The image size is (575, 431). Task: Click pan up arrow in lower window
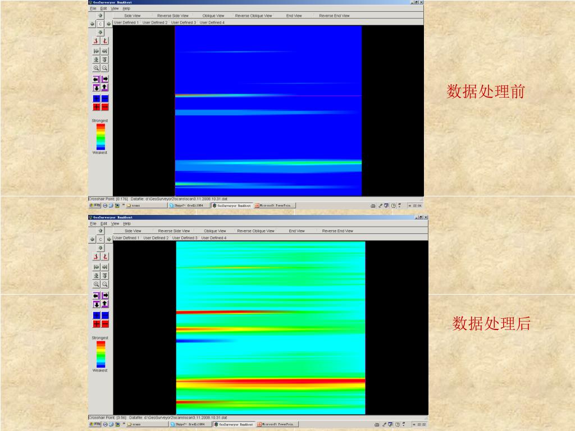tap(101, 231)
